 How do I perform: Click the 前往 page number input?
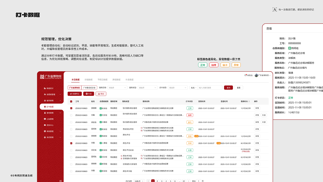(199, 181)
